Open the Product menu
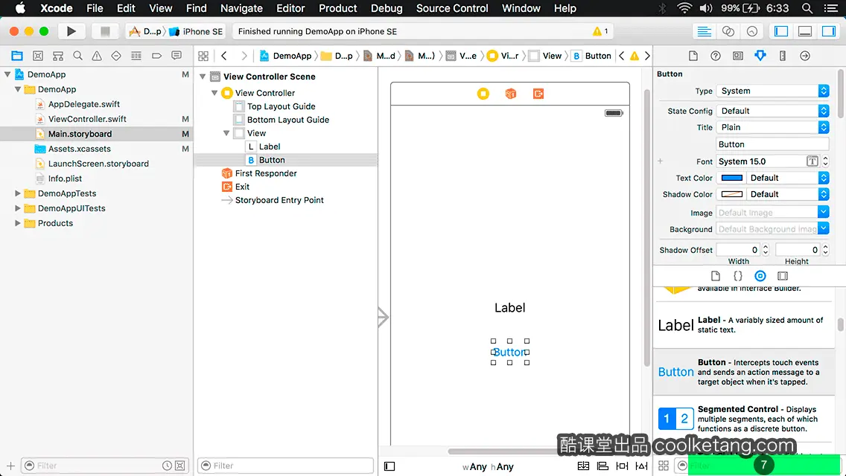 338,8
